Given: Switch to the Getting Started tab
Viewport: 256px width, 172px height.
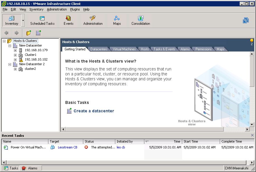Looking at the screenshot, I should (x=75, y=49).
